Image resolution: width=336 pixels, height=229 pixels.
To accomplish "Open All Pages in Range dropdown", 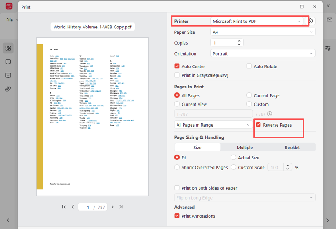I will click(x=213, y=125).
